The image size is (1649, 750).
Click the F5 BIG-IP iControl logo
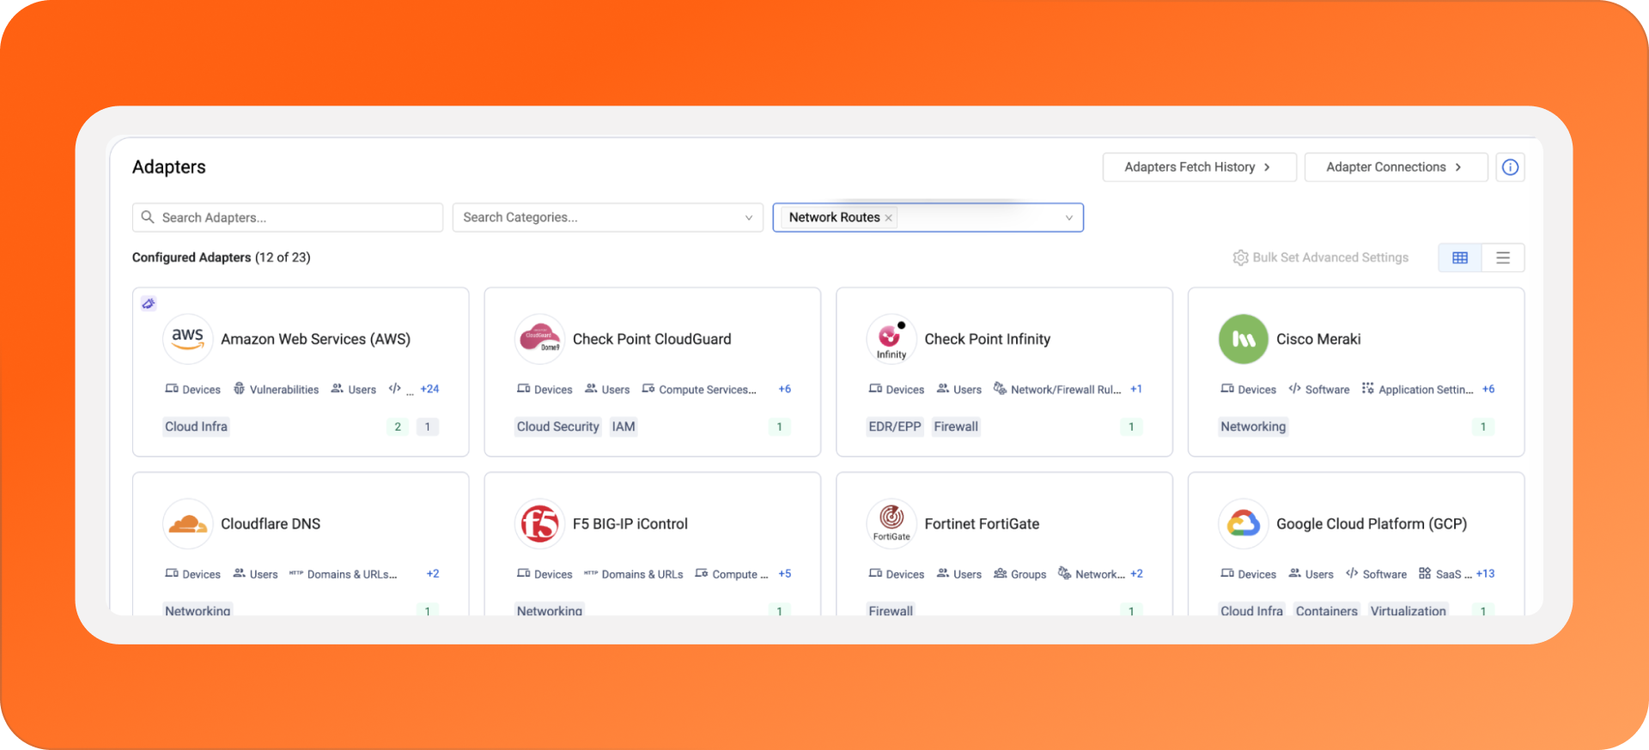(x=539, y=523)
